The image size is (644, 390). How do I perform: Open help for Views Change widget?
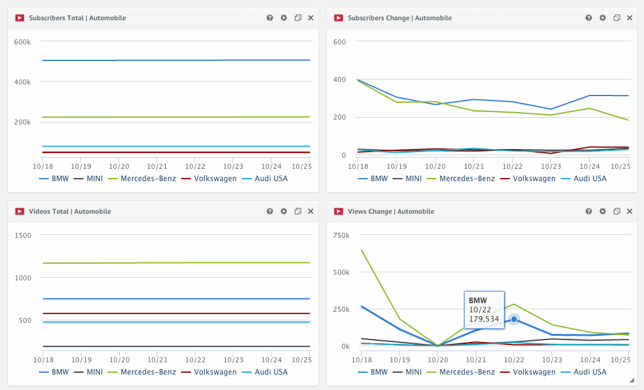(588, 211)
